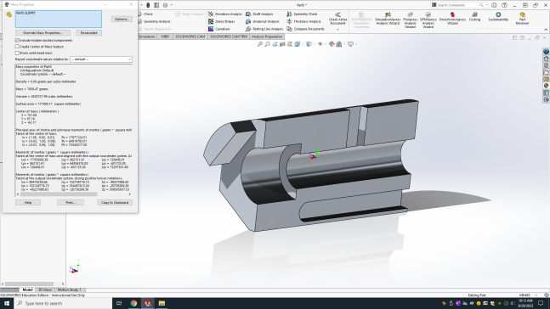Open the Part5 title dropdown
The image size is (550, 309).
point(302,5)
